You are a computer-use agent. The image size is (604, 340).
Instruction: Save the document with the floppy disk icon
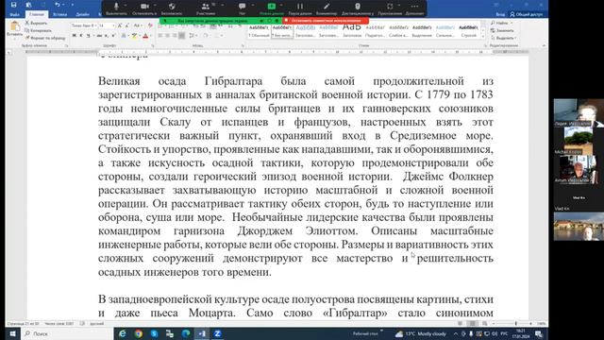pyautogui.click(x=14, y=5)
